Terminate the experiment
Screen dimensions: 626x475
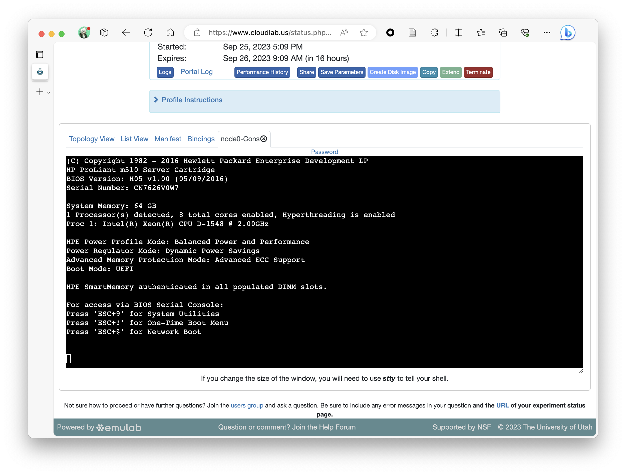point(478,72)
